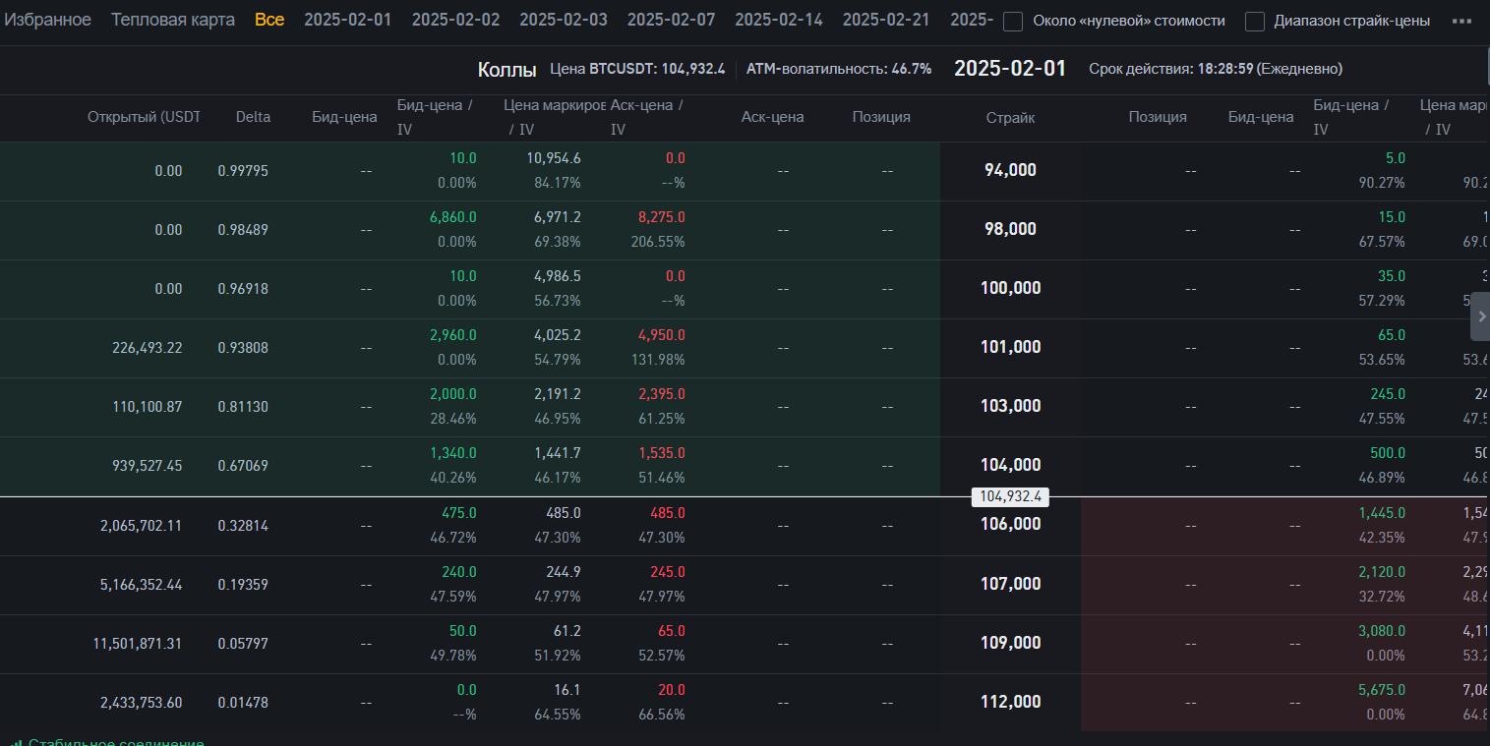Click the calls Аск-цена column header
This screenshot has width=1490, height=746.
coord(773,117)
